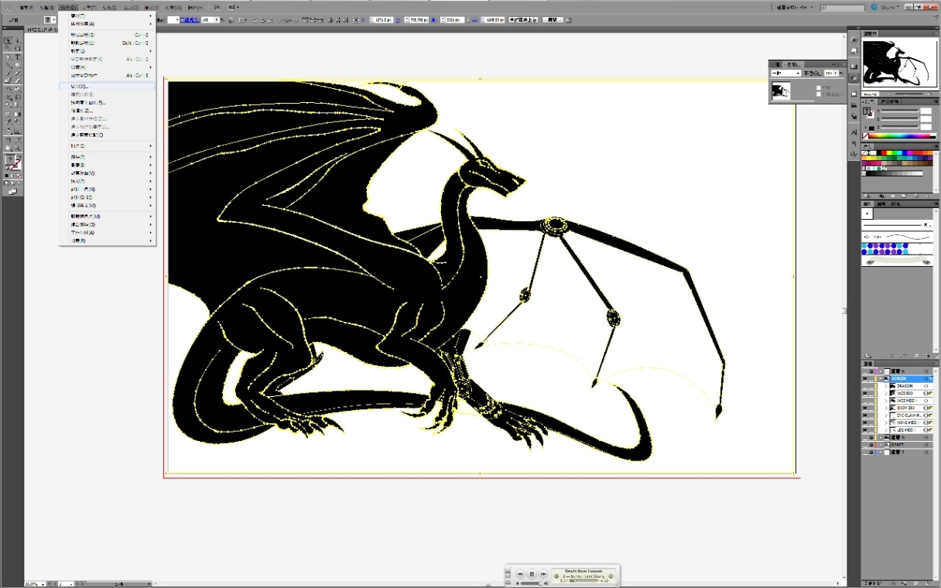Viewport: 941px width, 588px height.
Task: Expand the DRAFT layer arrow
Action: [881, 445]
